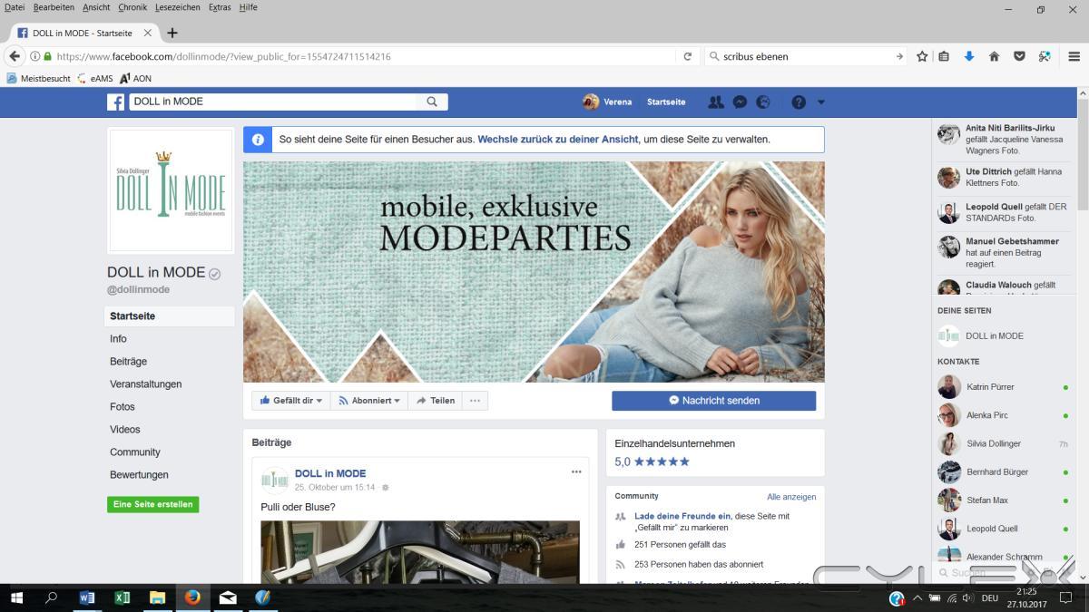Click the Firefox search box with 'scribus ebenen'
1089x612 pixels.
(808, 56)
